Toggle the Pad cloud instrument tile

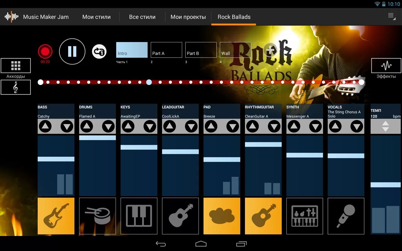point(222,216)
